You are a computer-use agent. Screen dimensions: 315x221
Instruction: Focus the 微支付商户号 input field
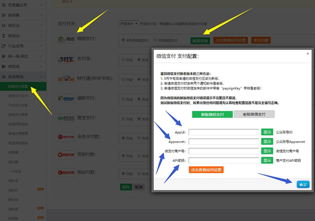pos(224,151)
